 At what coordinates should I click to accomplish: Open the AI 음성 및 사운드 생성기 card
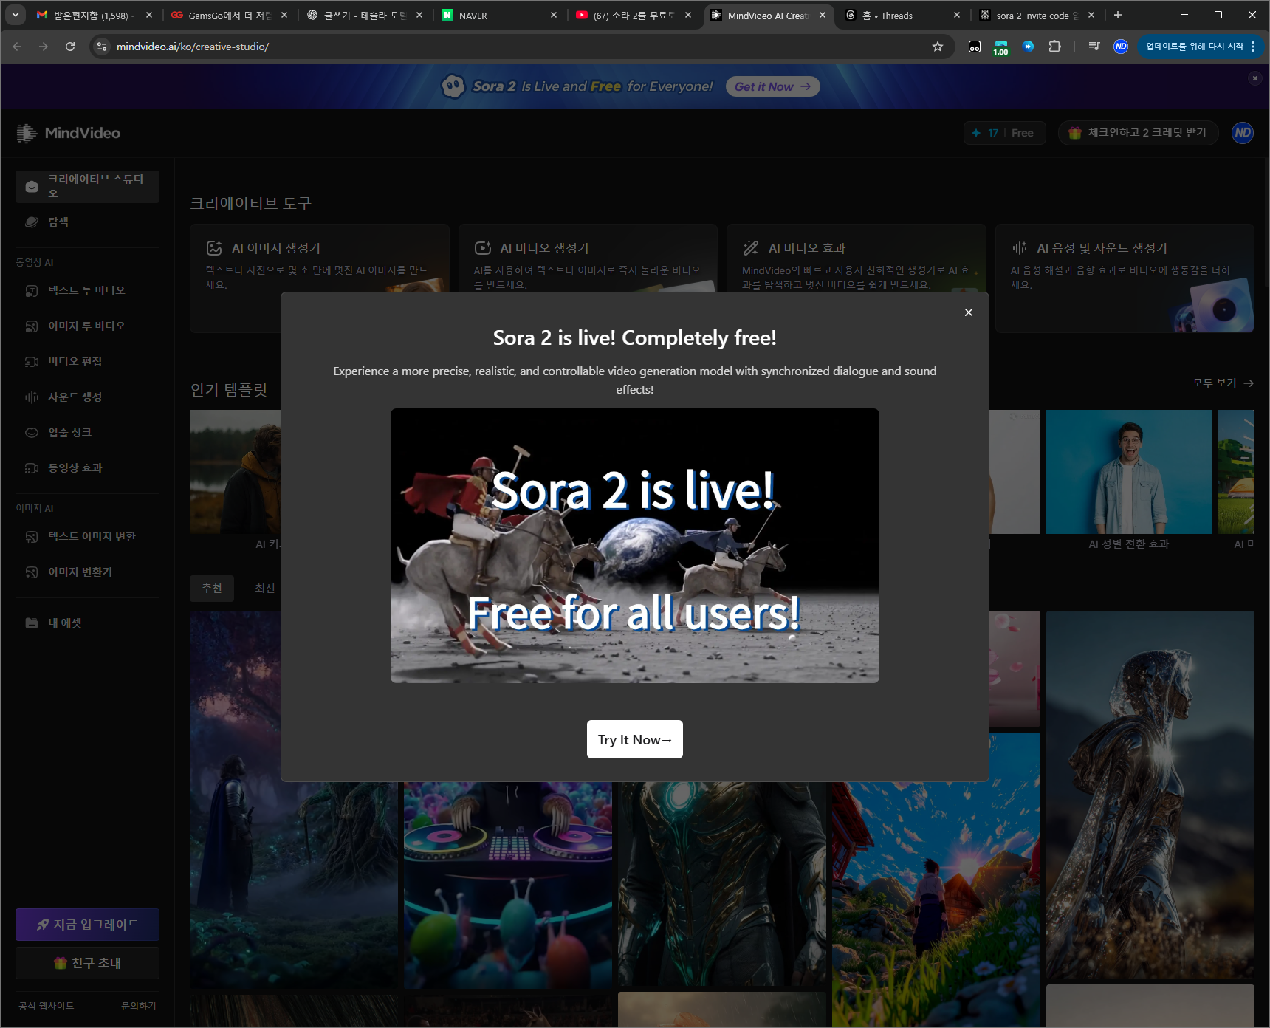coord(1125,278)
